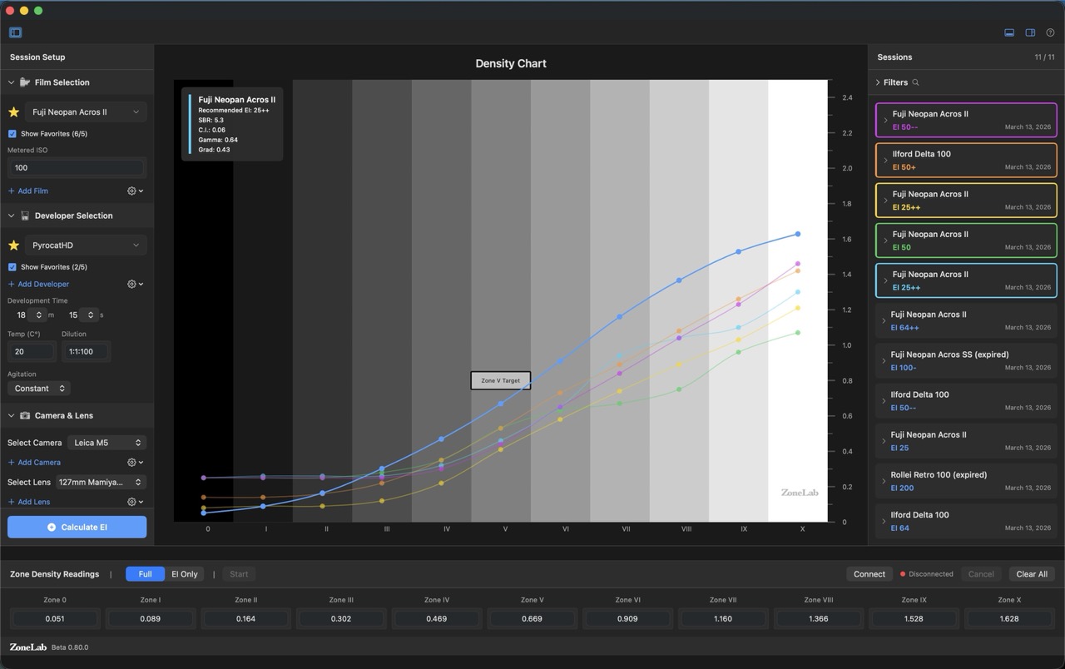This screenshot has height=669, width=1065.
Task: Collapse the Developer Selection section
Action: coord(11,216)
